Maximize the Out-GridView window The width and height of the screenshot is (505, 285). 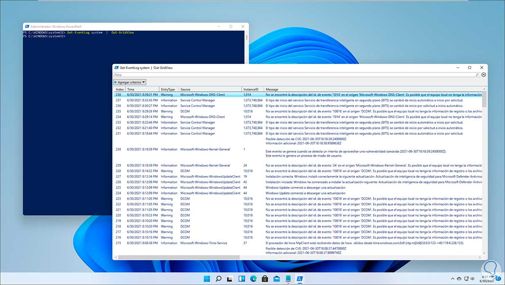[x=470, y=67]
